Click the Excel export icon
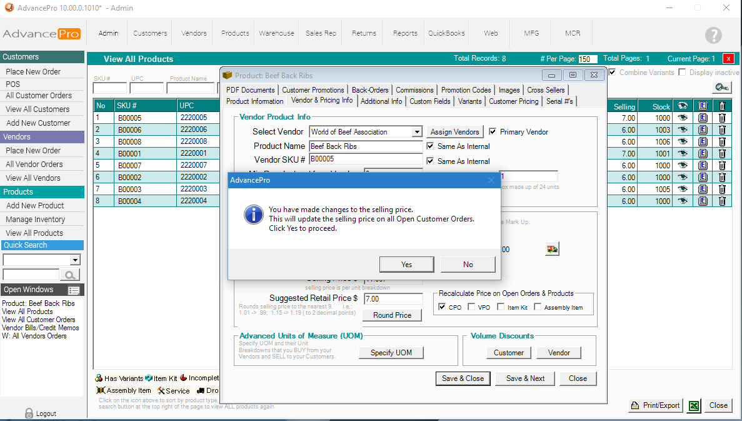The width and height of the screenshot is (742, 421). click(x=694, y=405)
